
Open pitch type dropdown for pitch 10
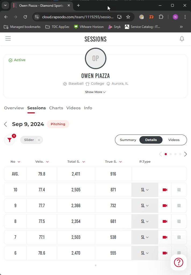pyautogui.click(x=145, y=190)
